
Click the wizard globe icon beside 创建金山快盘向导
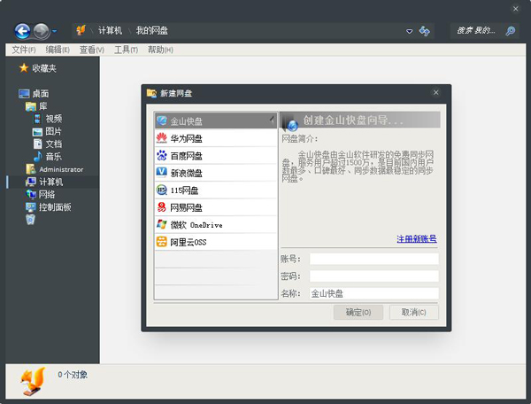point(292,126)
